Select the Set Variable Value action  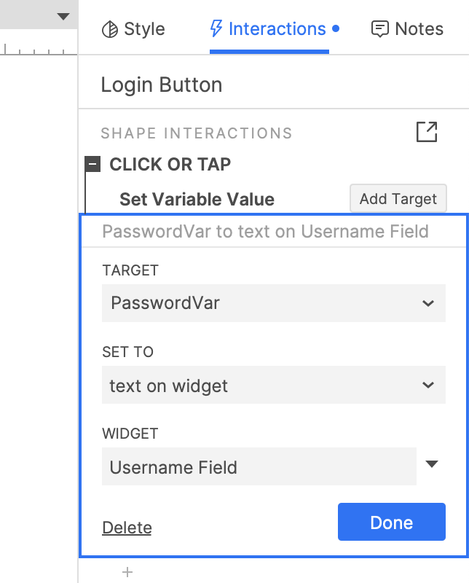pos(197,200)
